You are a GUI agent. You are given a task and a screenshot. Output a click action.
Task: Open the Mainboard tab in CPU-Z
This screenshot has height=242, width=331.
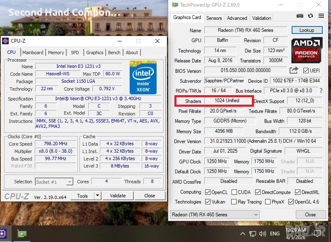[33, 53]
